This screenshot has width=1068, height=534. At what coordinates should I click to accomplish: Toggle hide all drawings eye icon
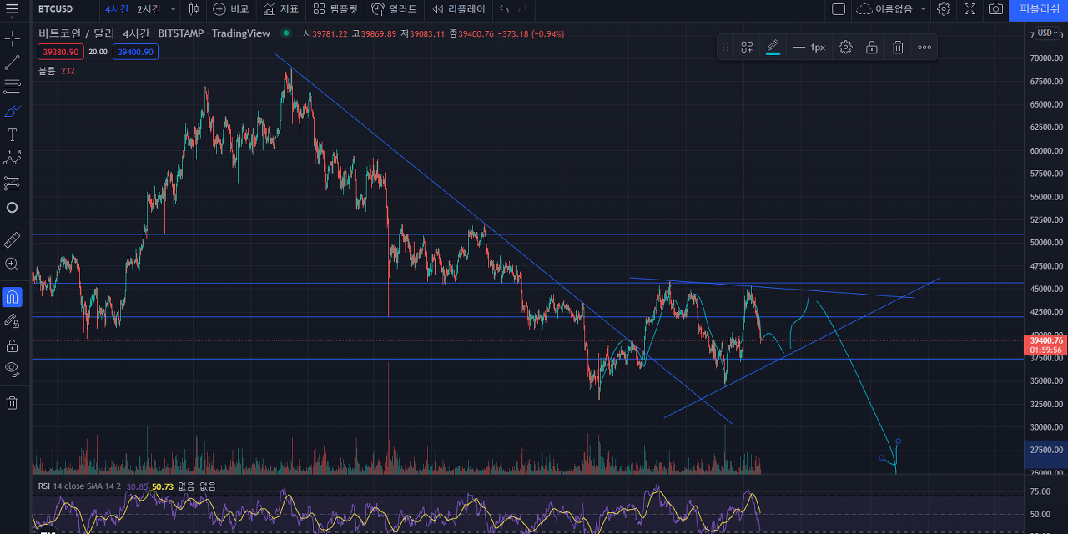[12, 368]
